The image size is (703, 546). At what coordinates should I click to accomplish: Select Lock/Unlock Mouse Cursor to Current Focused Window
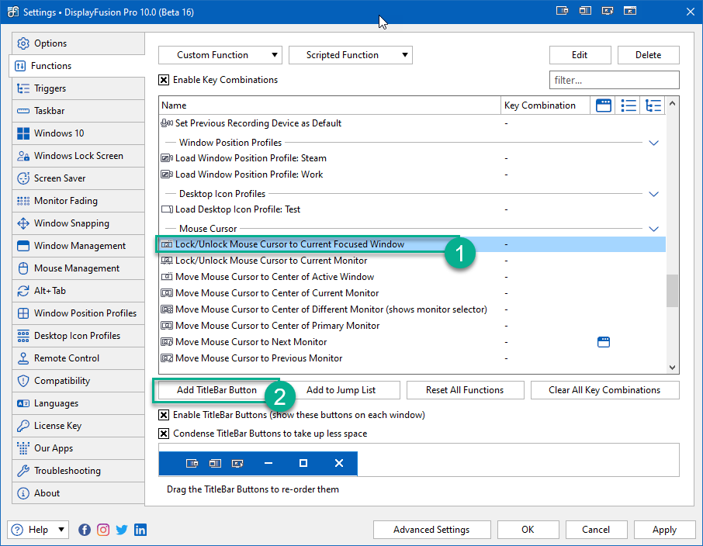tap(412, 244)
